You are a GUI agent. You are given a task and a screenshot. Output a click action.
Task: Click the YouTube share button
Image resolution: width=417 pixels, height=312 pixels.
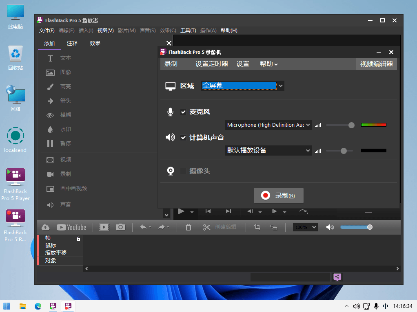[71, 227]
